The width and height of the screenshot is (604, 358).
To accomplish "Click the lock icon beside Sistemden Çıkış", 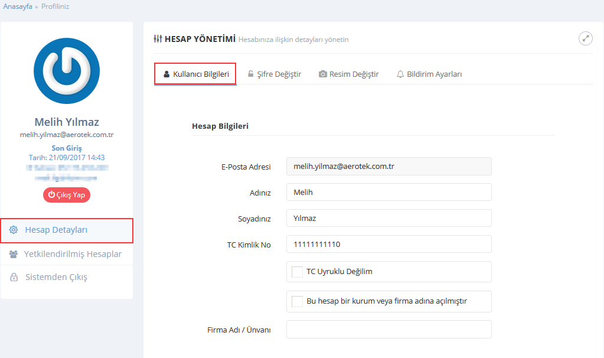I will pos(14,277).
